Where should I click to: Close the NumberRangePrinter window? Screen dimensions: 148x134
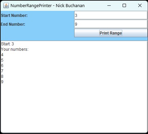coord(140,5)
